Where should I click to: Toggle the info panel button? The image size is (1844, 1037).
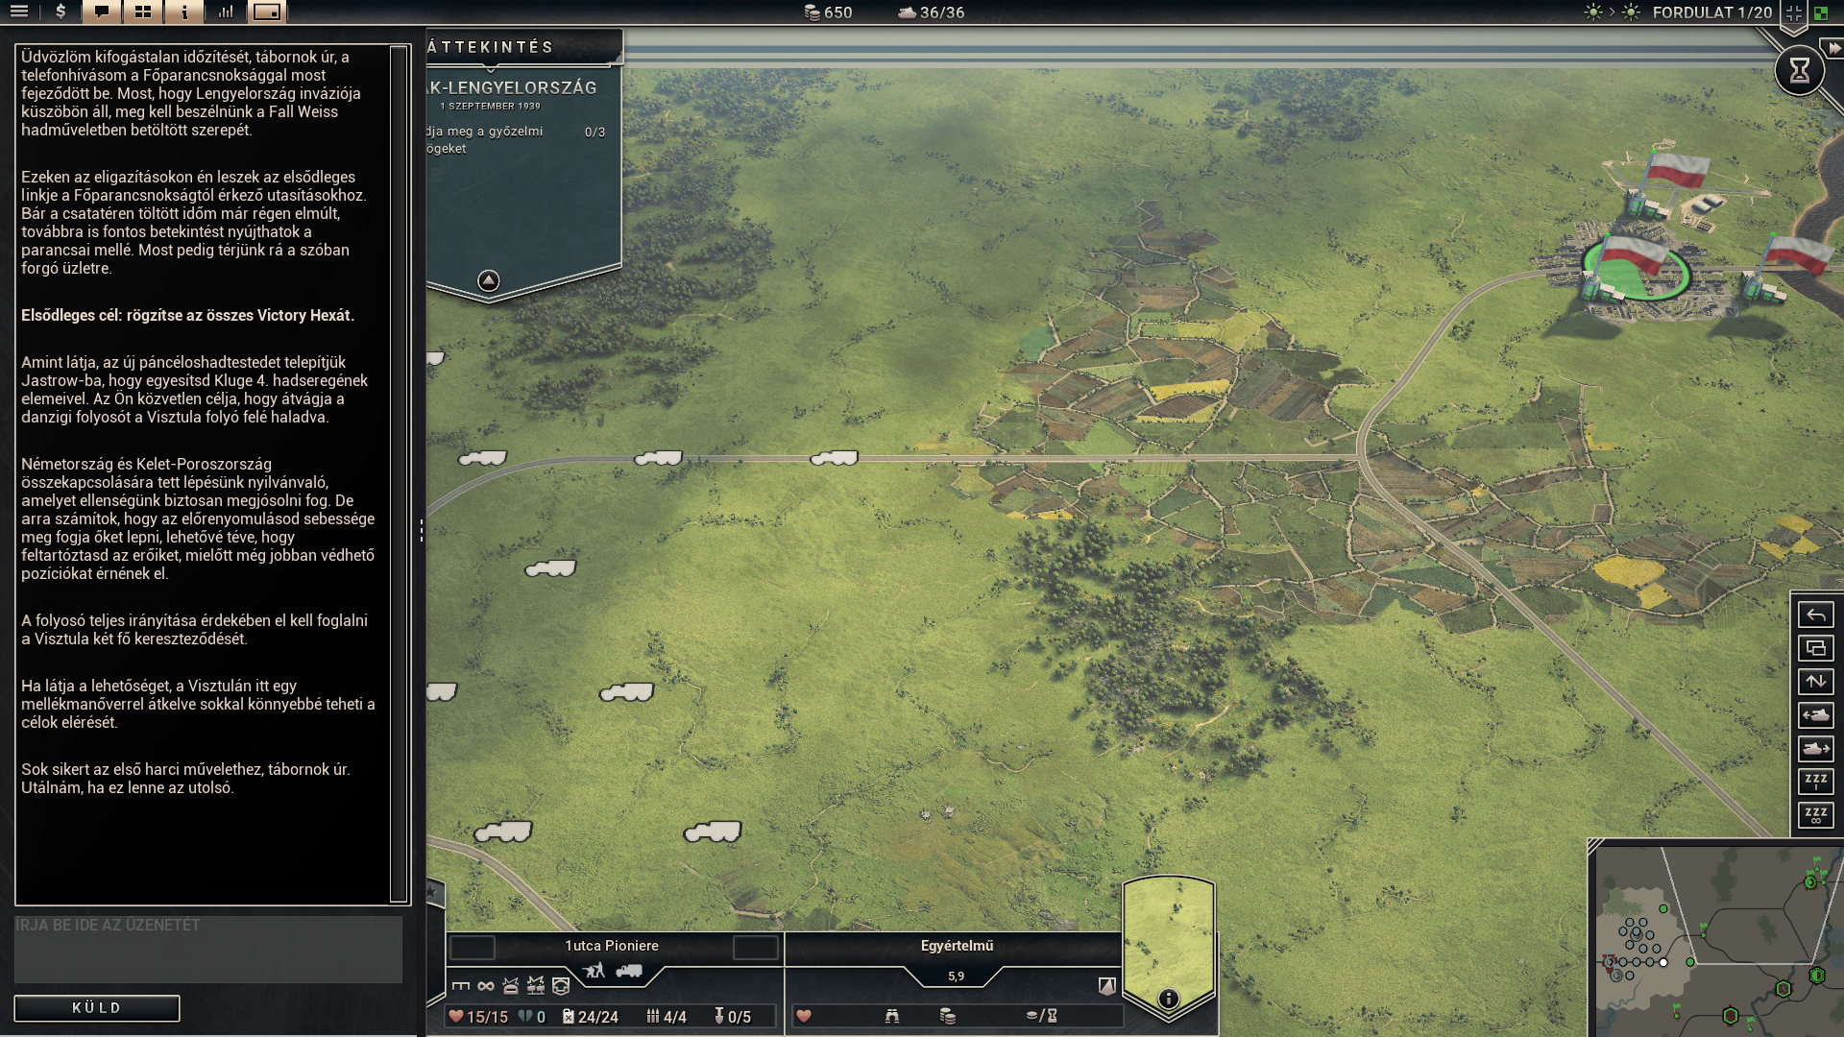(184, 12)
